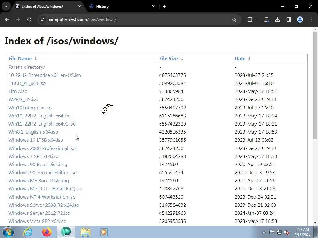Download Windows 98 Boot Disk.img
Image resolution: width=318 pixels, height=238 pixels.
click(x=38, y=165)
